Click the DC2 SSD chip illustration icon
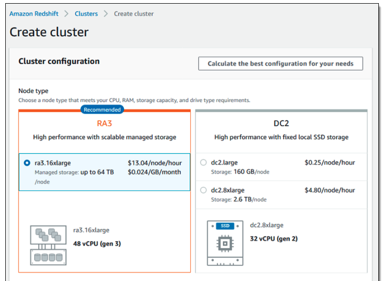Viewport: 392px width, 281px height. [x=225, y=243]
